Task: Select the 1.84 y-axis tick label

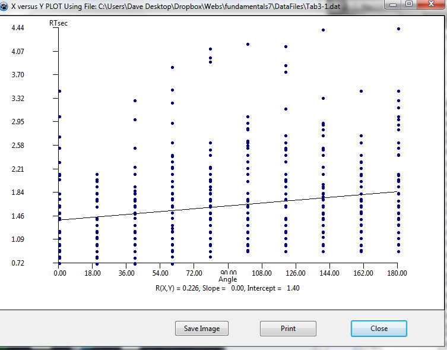Action: click(x=17, y=193)
